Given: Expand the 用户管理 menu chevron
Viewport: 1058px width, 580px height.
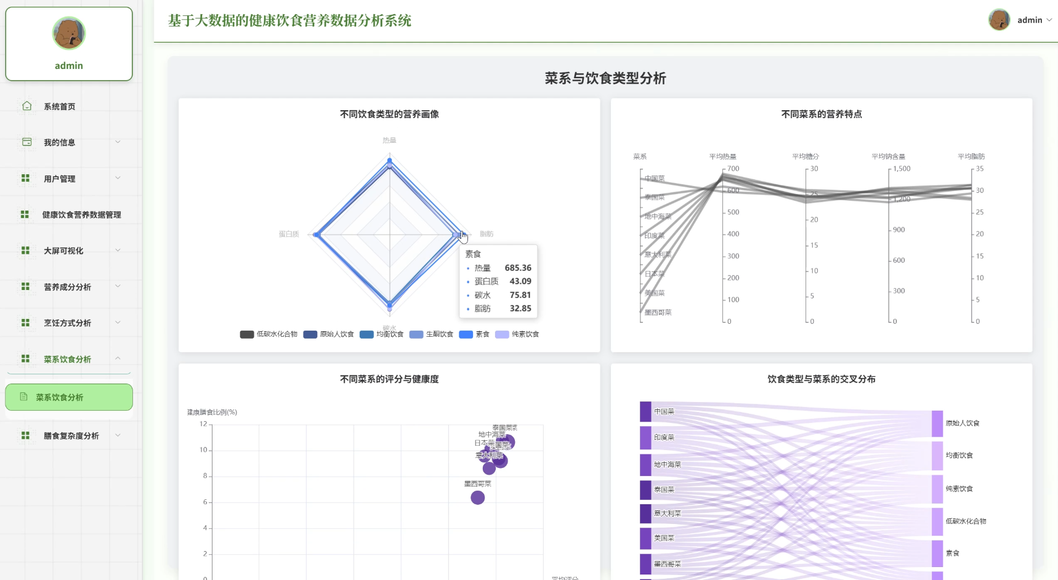Looking at the screenshot, I should pyautogui.click(x=118, y=178).
